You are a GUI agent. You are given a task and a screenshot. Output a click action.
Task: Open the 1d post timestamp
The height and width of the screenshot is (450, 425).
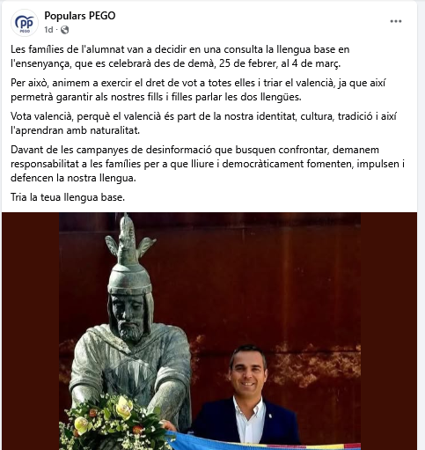point(48,30)
